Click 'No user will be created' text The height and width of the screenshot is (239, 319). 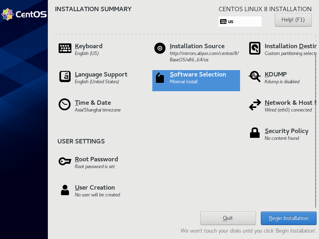pos(97,195)
